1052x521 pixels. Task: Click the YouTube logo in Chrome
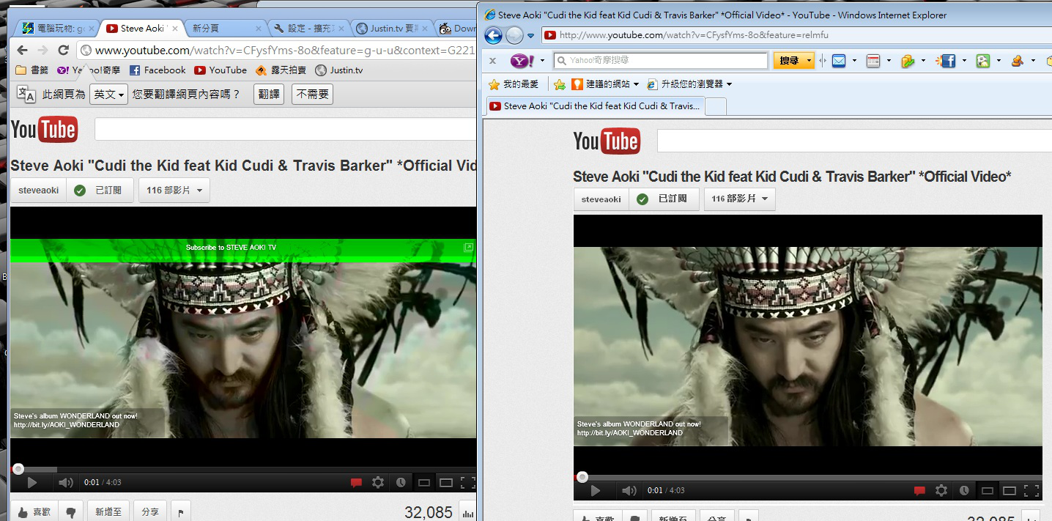[x=44, y=130]
